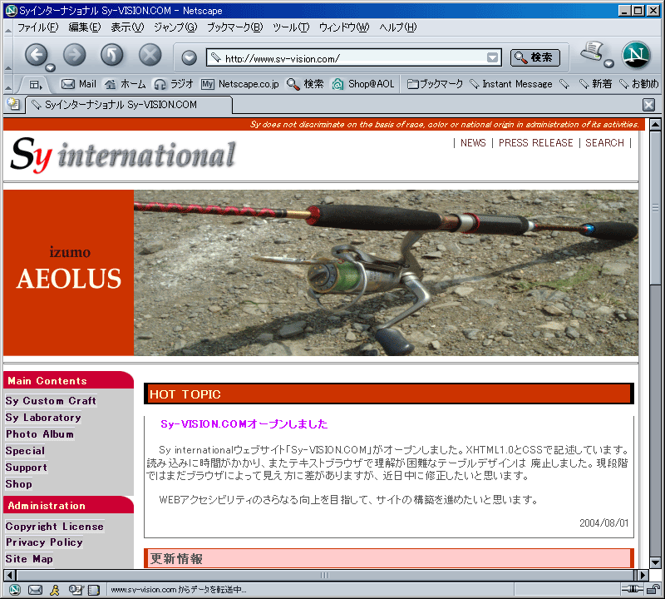Open the Site Map link

pyautogui.click(x=29, y=559)
